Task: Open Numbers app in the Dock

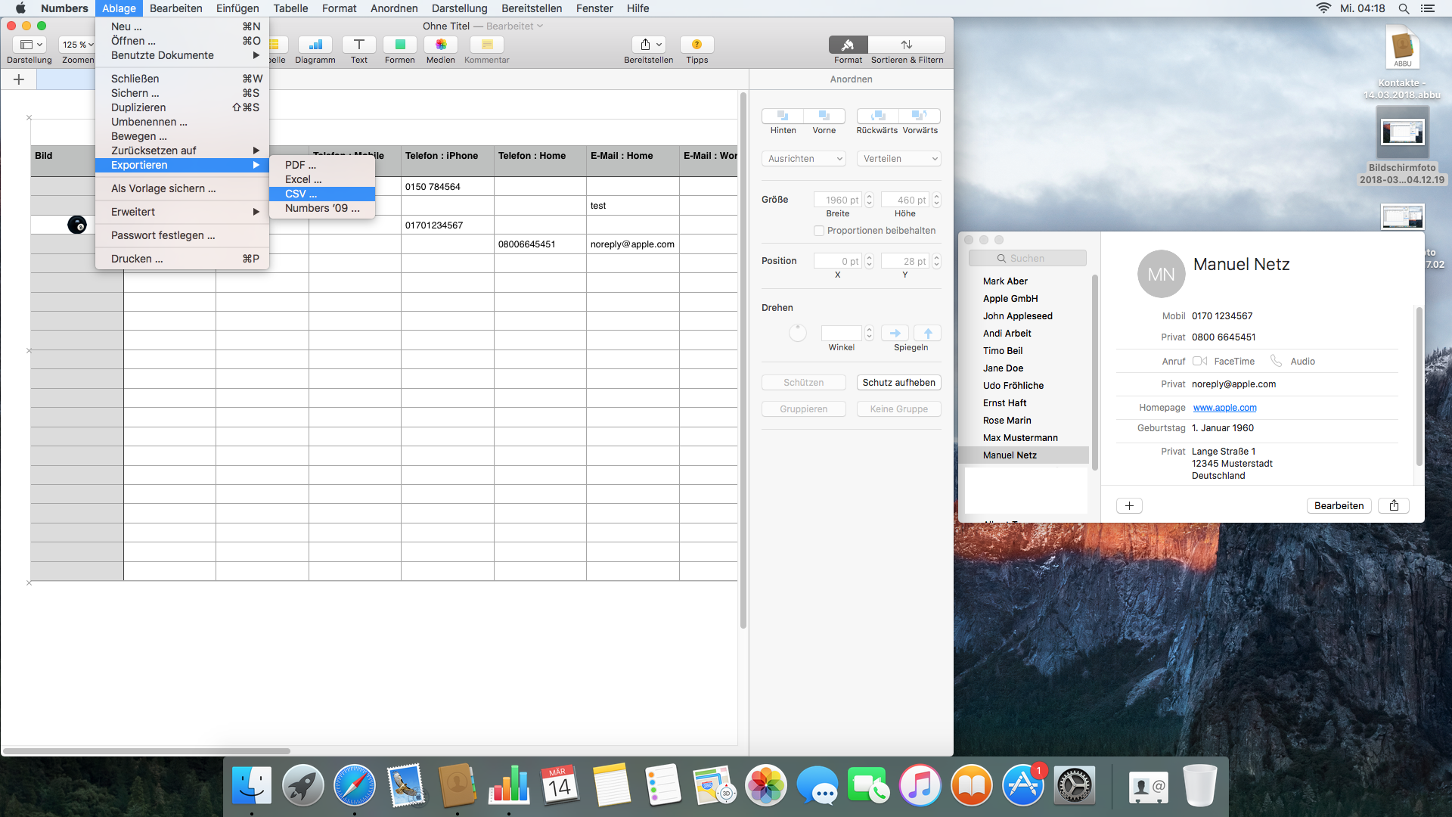Action: pos(509,785)
